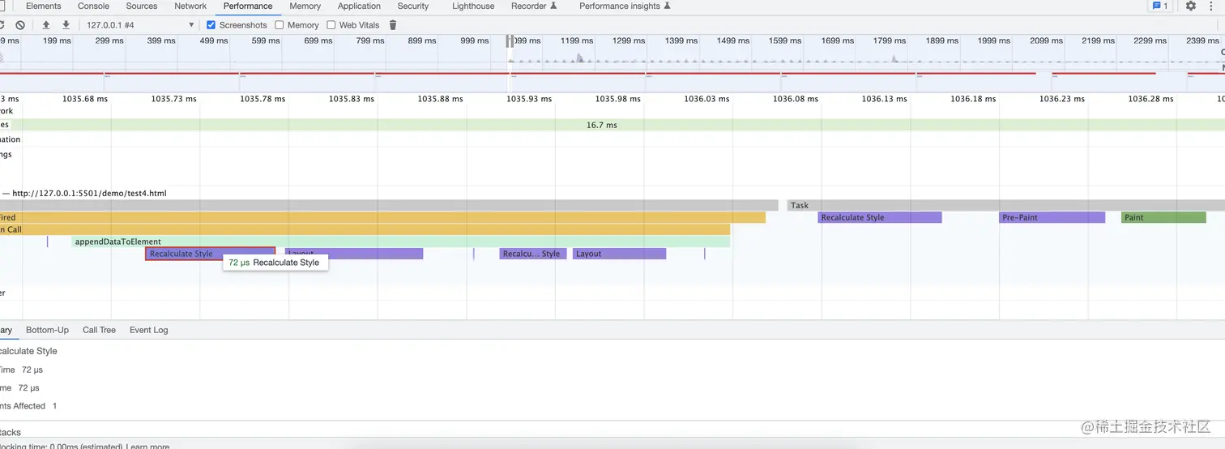Disable the Screenshots checkbox
Screen dimensions: 1225x449
tap(211, 25)
